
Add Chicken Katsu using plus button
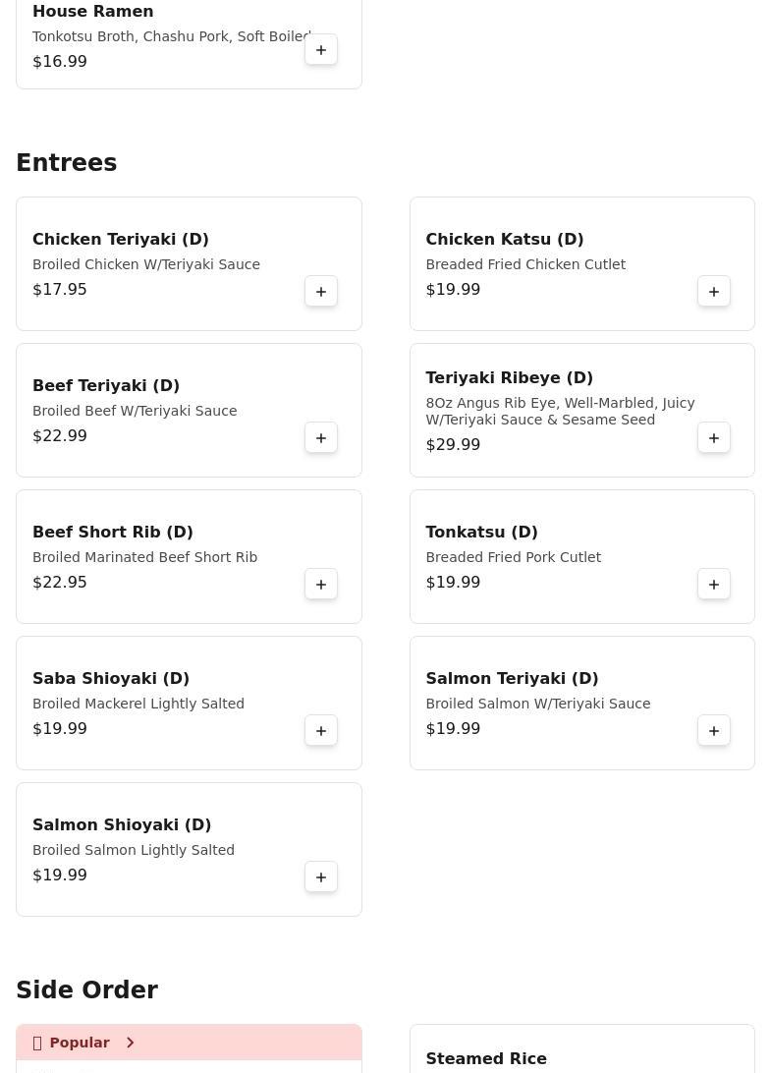[714, 292]
